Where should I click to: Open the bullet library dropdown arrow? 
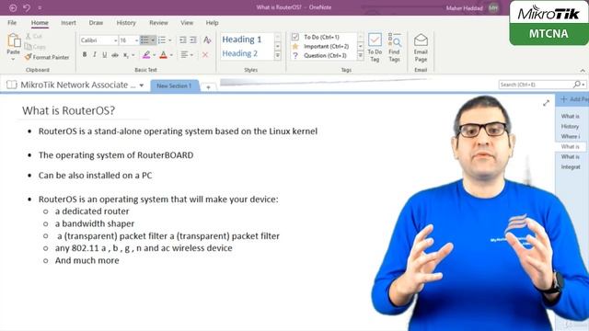(153, 40)
